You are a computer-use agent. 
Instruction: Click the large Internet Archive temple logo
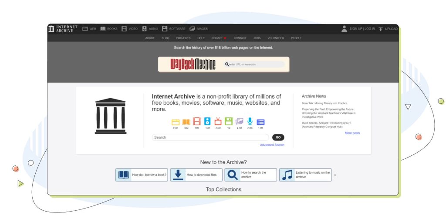click(110, 116)
